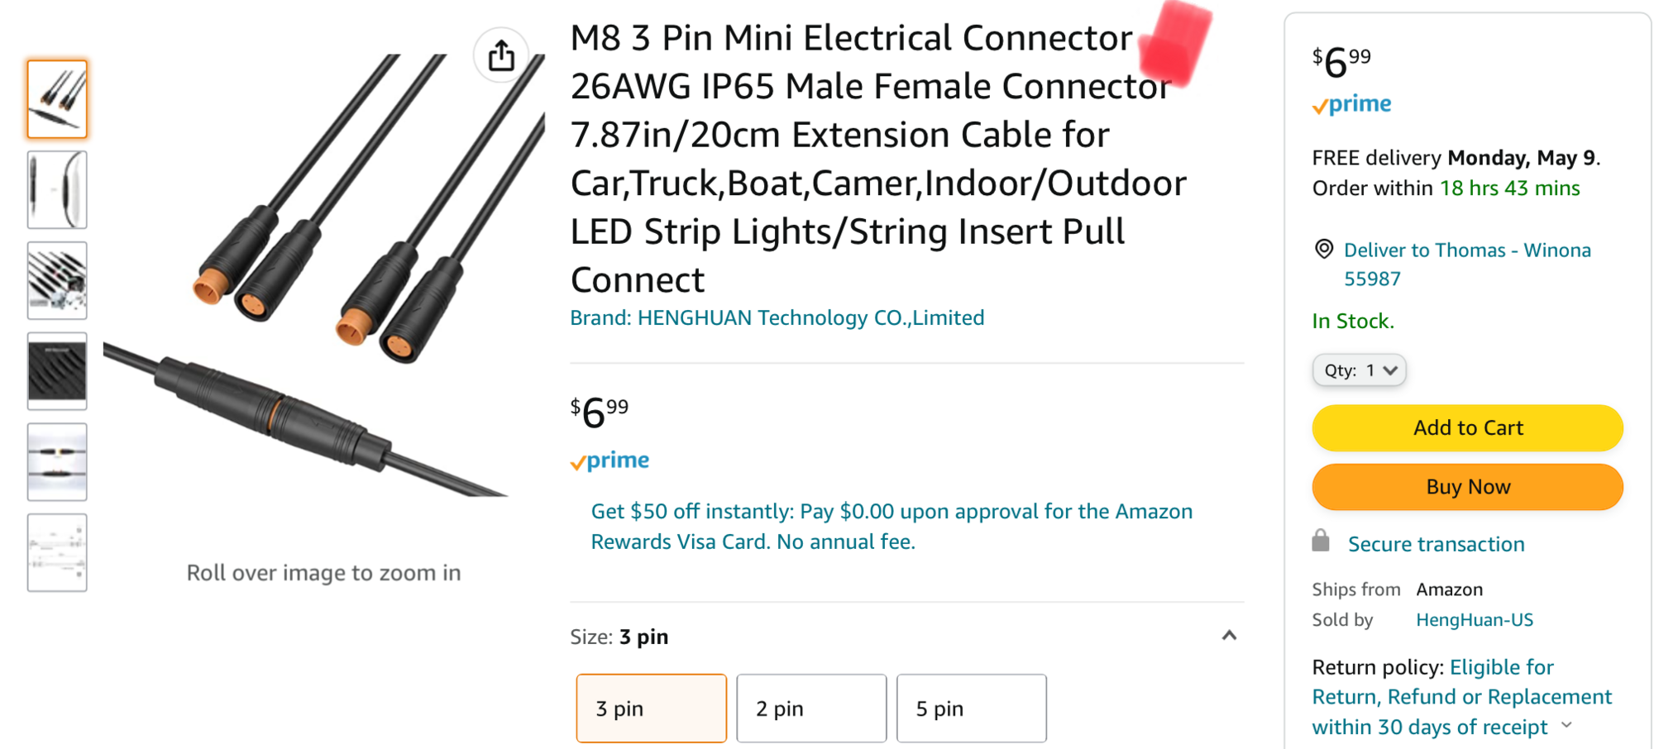Switch to the 5 pin size option
This screenshot has width=1654, height=749.
pyautogui.click(x=971, y=708)
